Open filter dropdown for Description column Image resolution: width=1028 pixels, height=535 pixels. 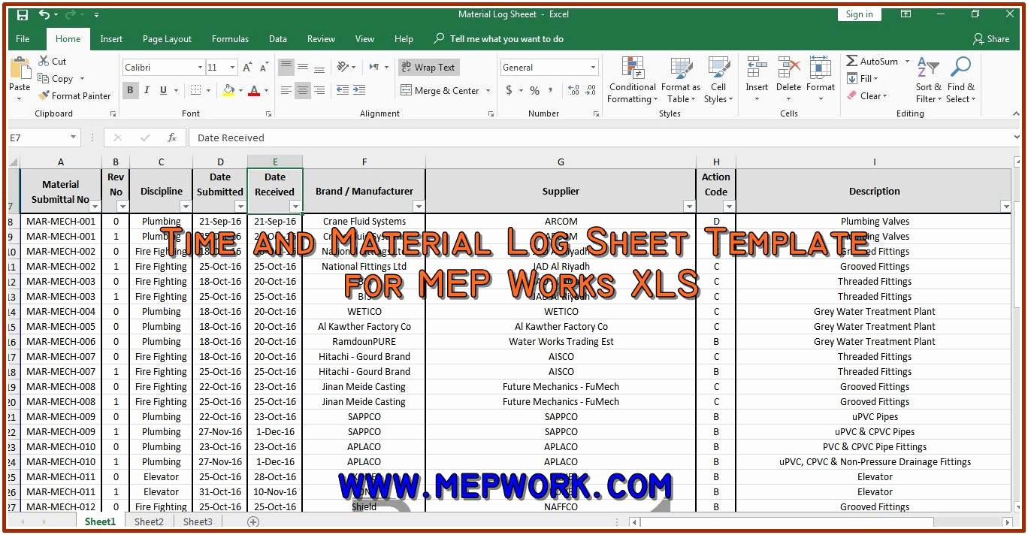coord(1005,206)
